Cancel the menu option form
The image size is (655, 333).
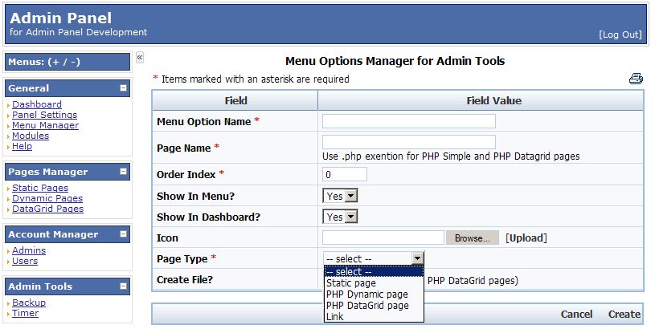tap(576, 315)
